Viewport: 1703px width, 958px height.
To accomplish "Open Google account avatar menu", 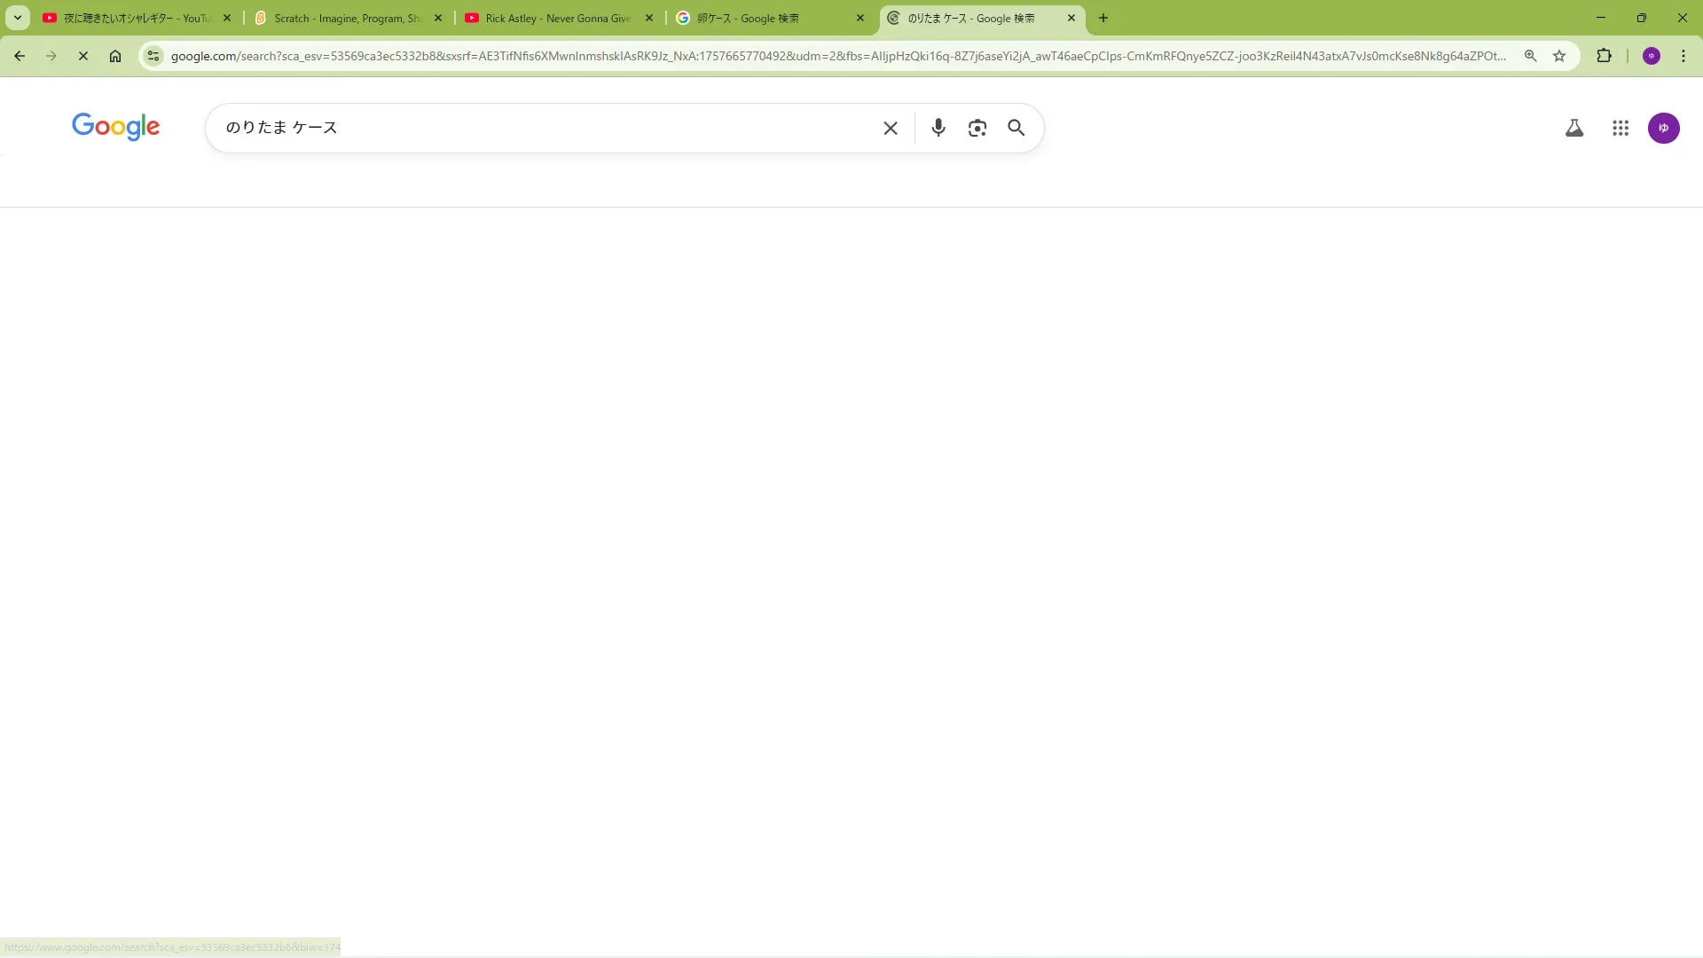I will click(1663, 128).
